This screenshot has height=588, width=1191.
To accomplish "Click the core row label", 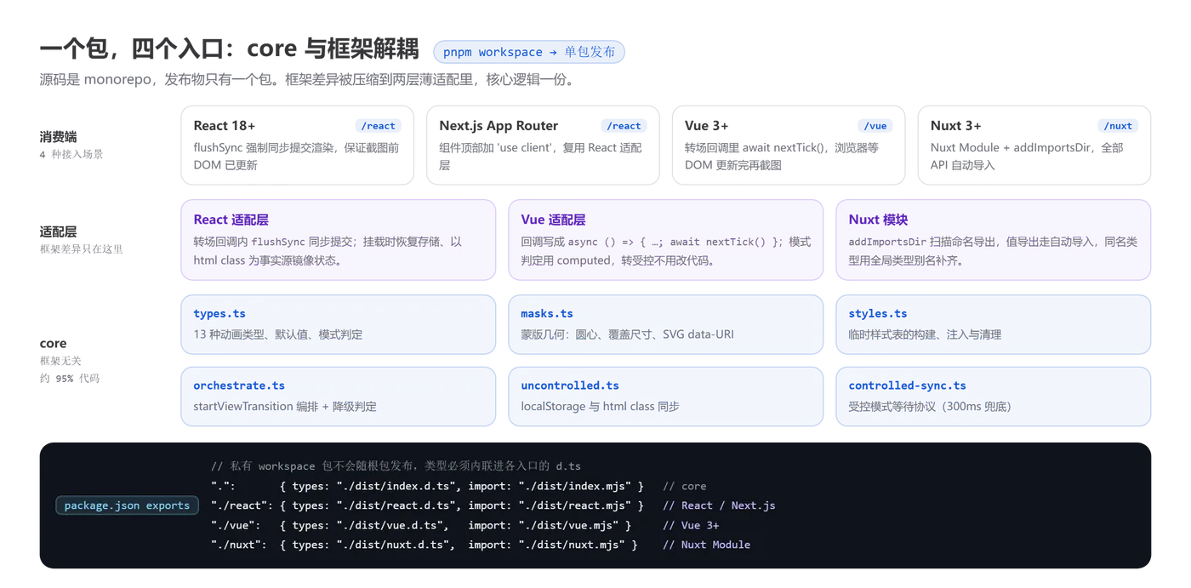I will pos(53,344).
